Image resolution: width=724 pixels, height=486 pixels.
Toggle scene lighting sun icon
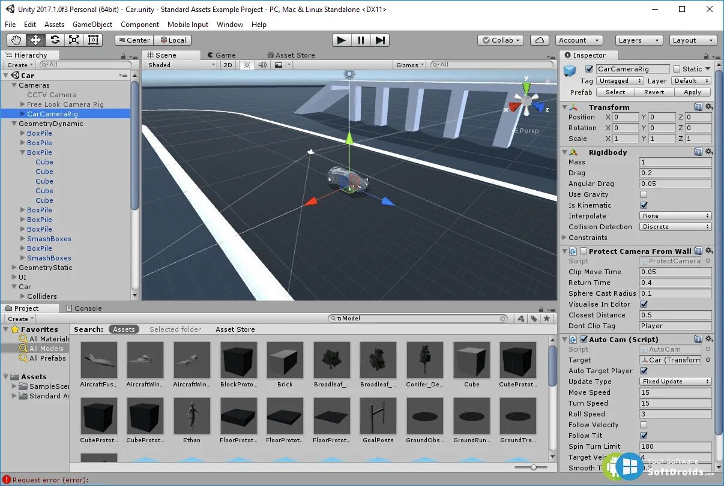pyautogui.click(x=247, y=65)
